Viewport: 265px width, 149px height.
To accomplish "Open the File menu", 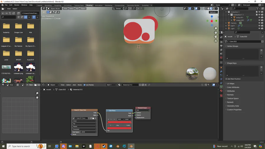I will click(6, 5).
